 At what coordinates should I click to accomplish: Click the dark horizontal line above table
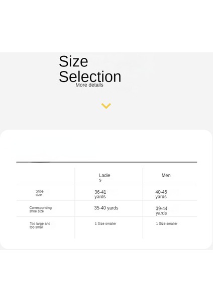point(106,162)
